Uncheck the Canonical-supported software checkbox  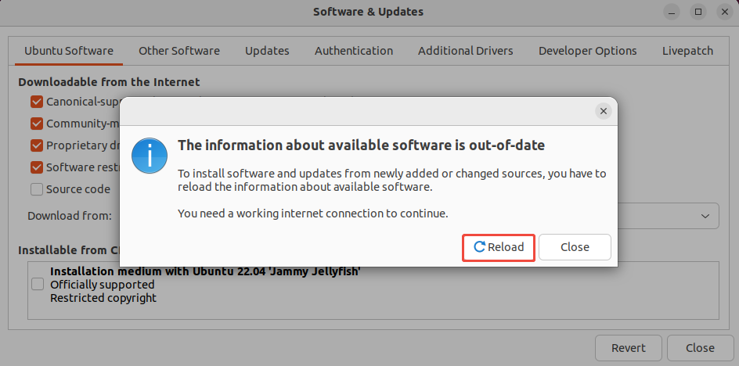[x=37, y=102]
